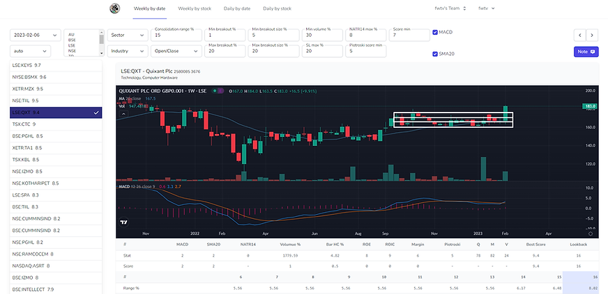
Task: Select TSX:CTC 9 in stock list
Action: pos(56,124)
